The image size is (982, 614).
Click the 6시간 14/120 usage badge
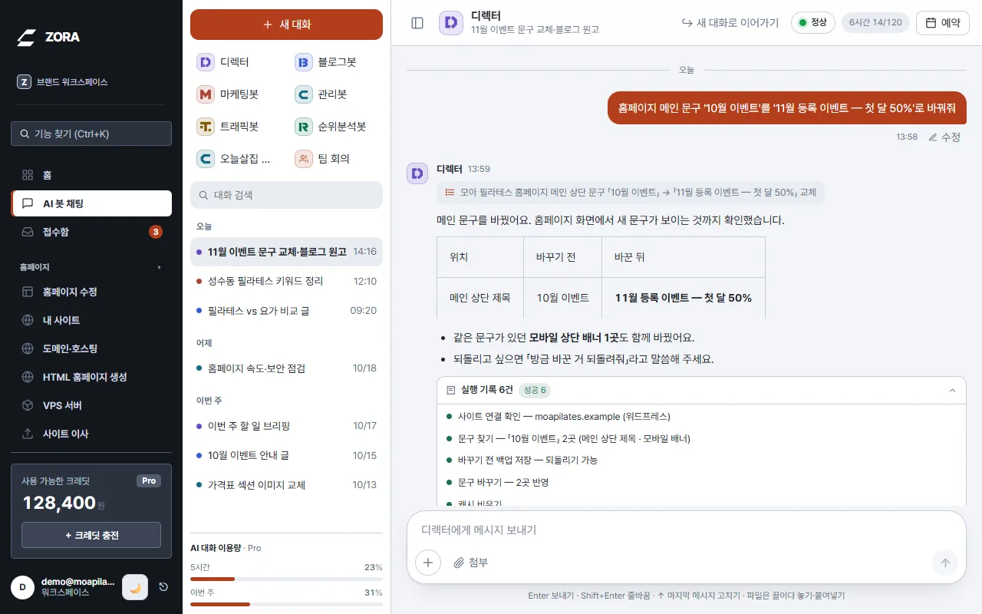[x=875, y=23]
